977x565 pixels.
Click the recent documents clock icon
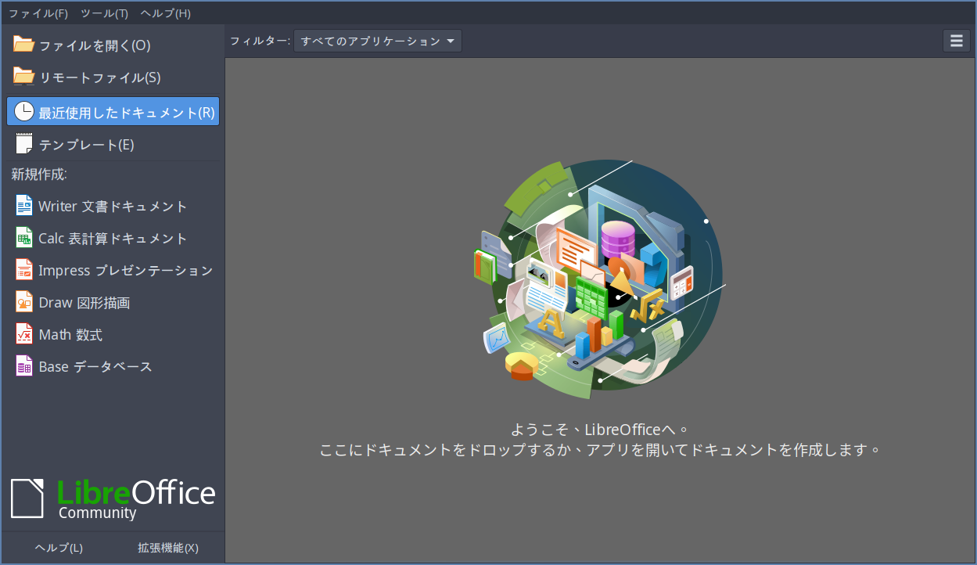click(22, 110)
